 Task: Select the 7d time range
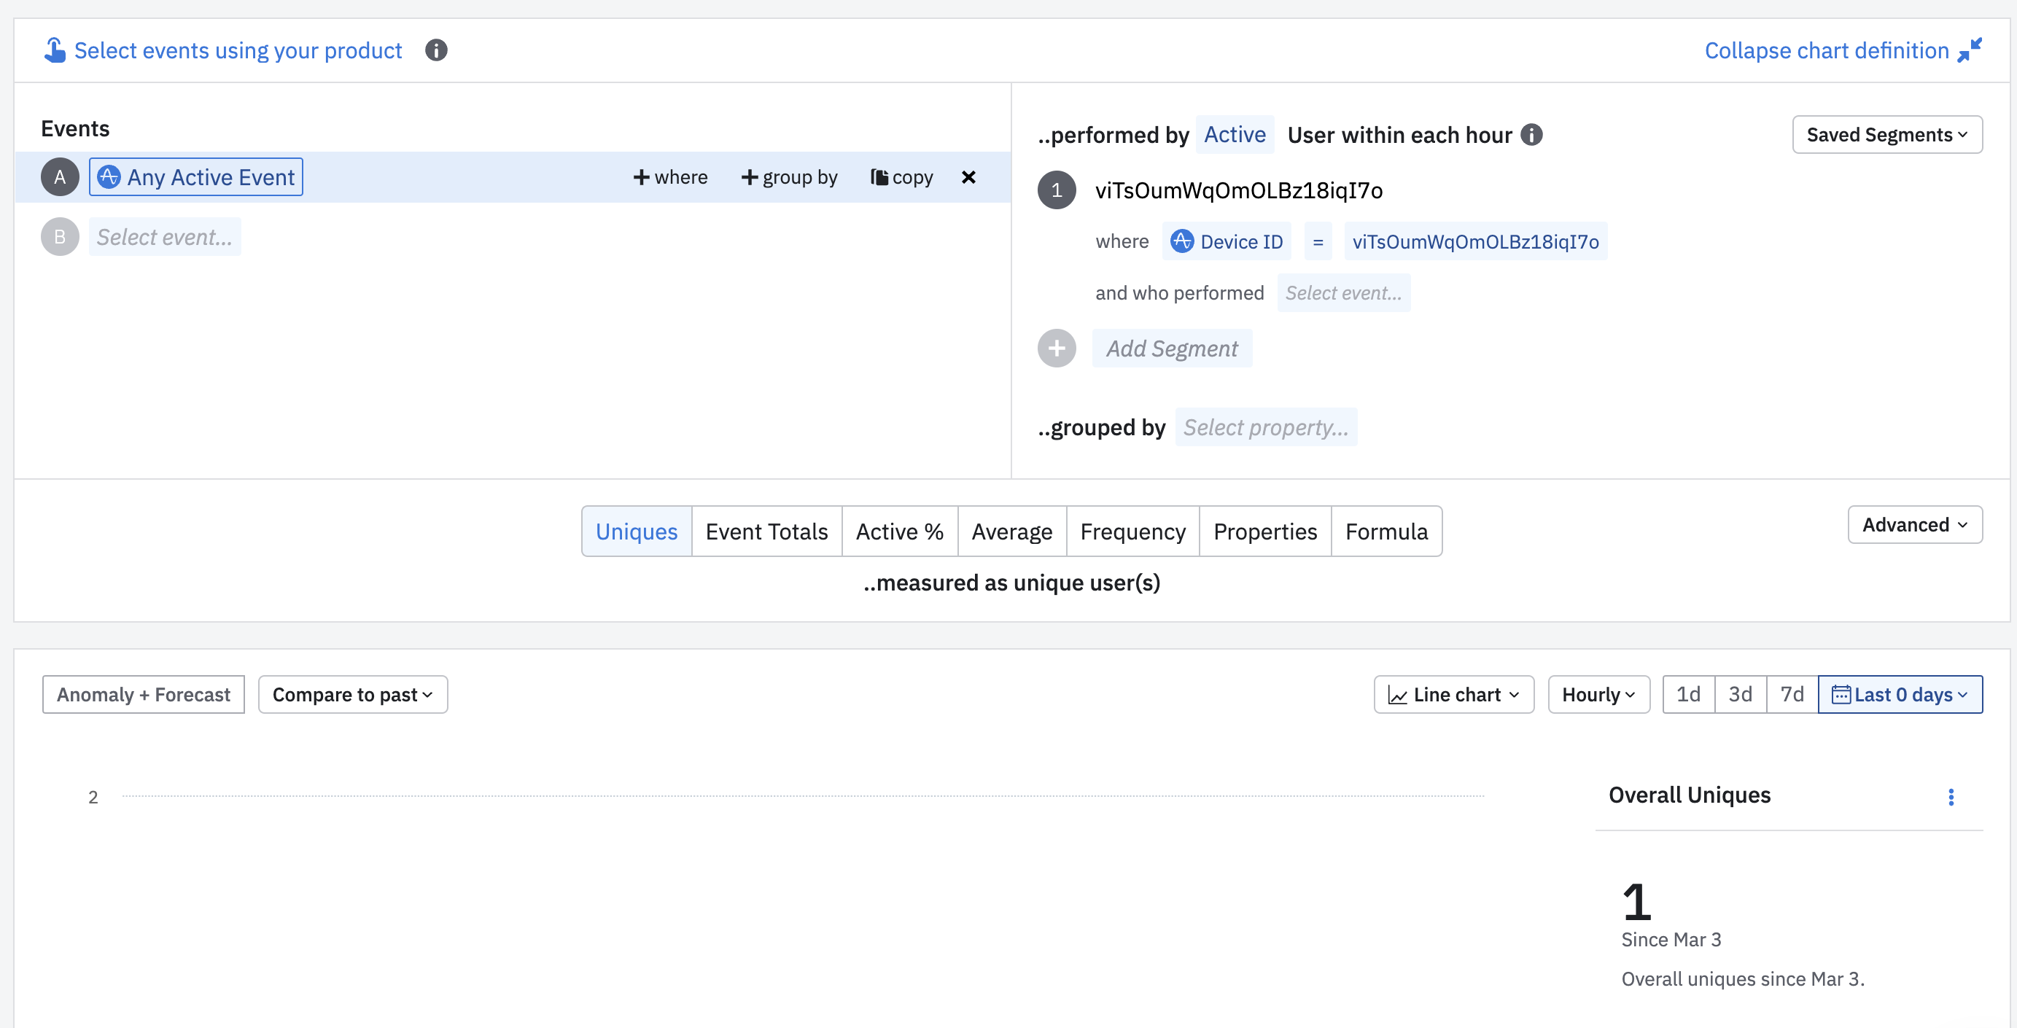[x=1792, y=695]
